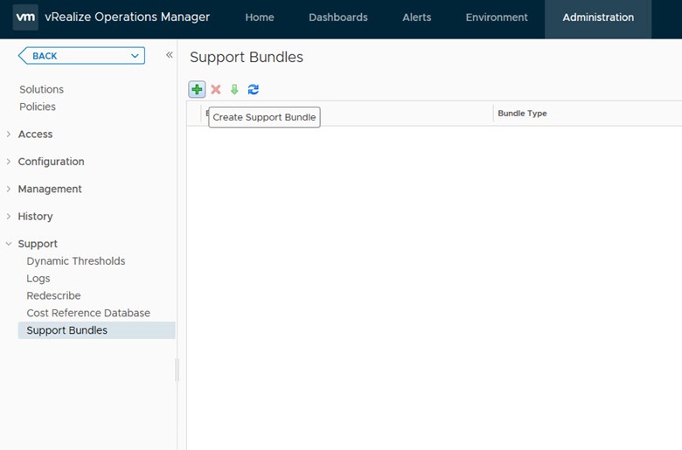Viewport: 682px width, 450px height.
Task: Expand the Access section chevron
Action: (x=8, y=135)
